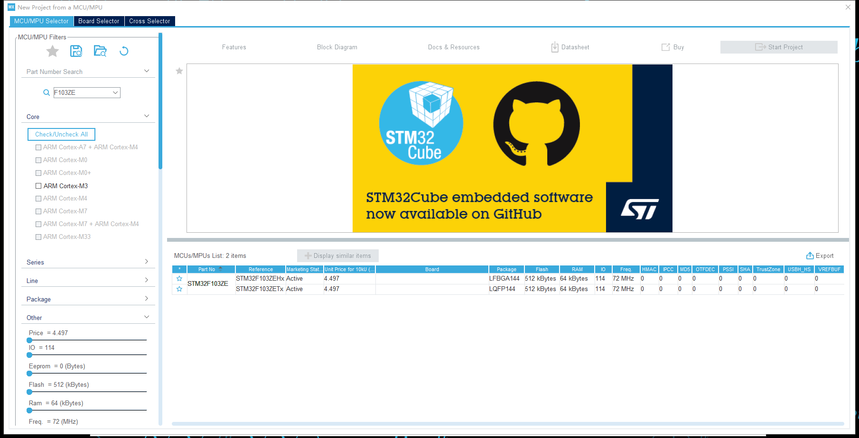
Task: Open the Docs & Resources tab
Action: click(x=454, y=47)
